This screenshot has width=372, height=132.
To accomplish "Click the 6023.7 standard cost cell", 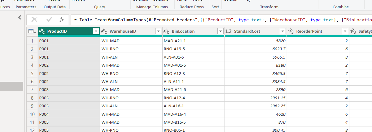I will click(x=256, y=49).
